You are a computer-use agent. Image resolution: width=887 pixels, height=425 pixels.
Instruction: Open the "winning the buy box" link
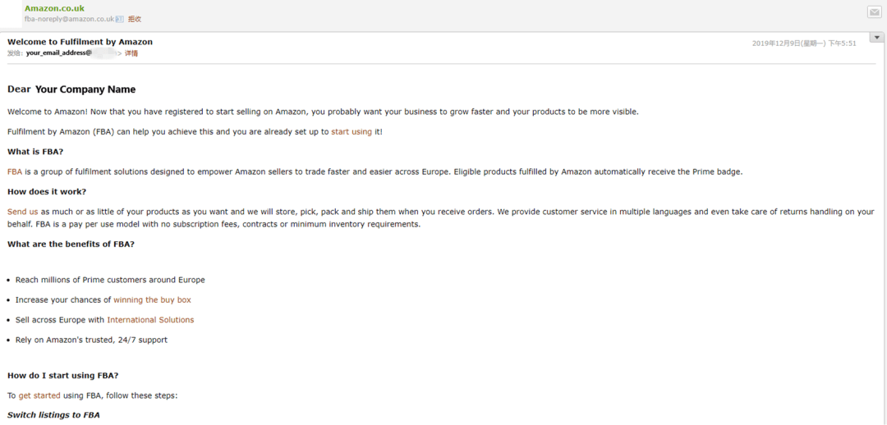[152, 300]
